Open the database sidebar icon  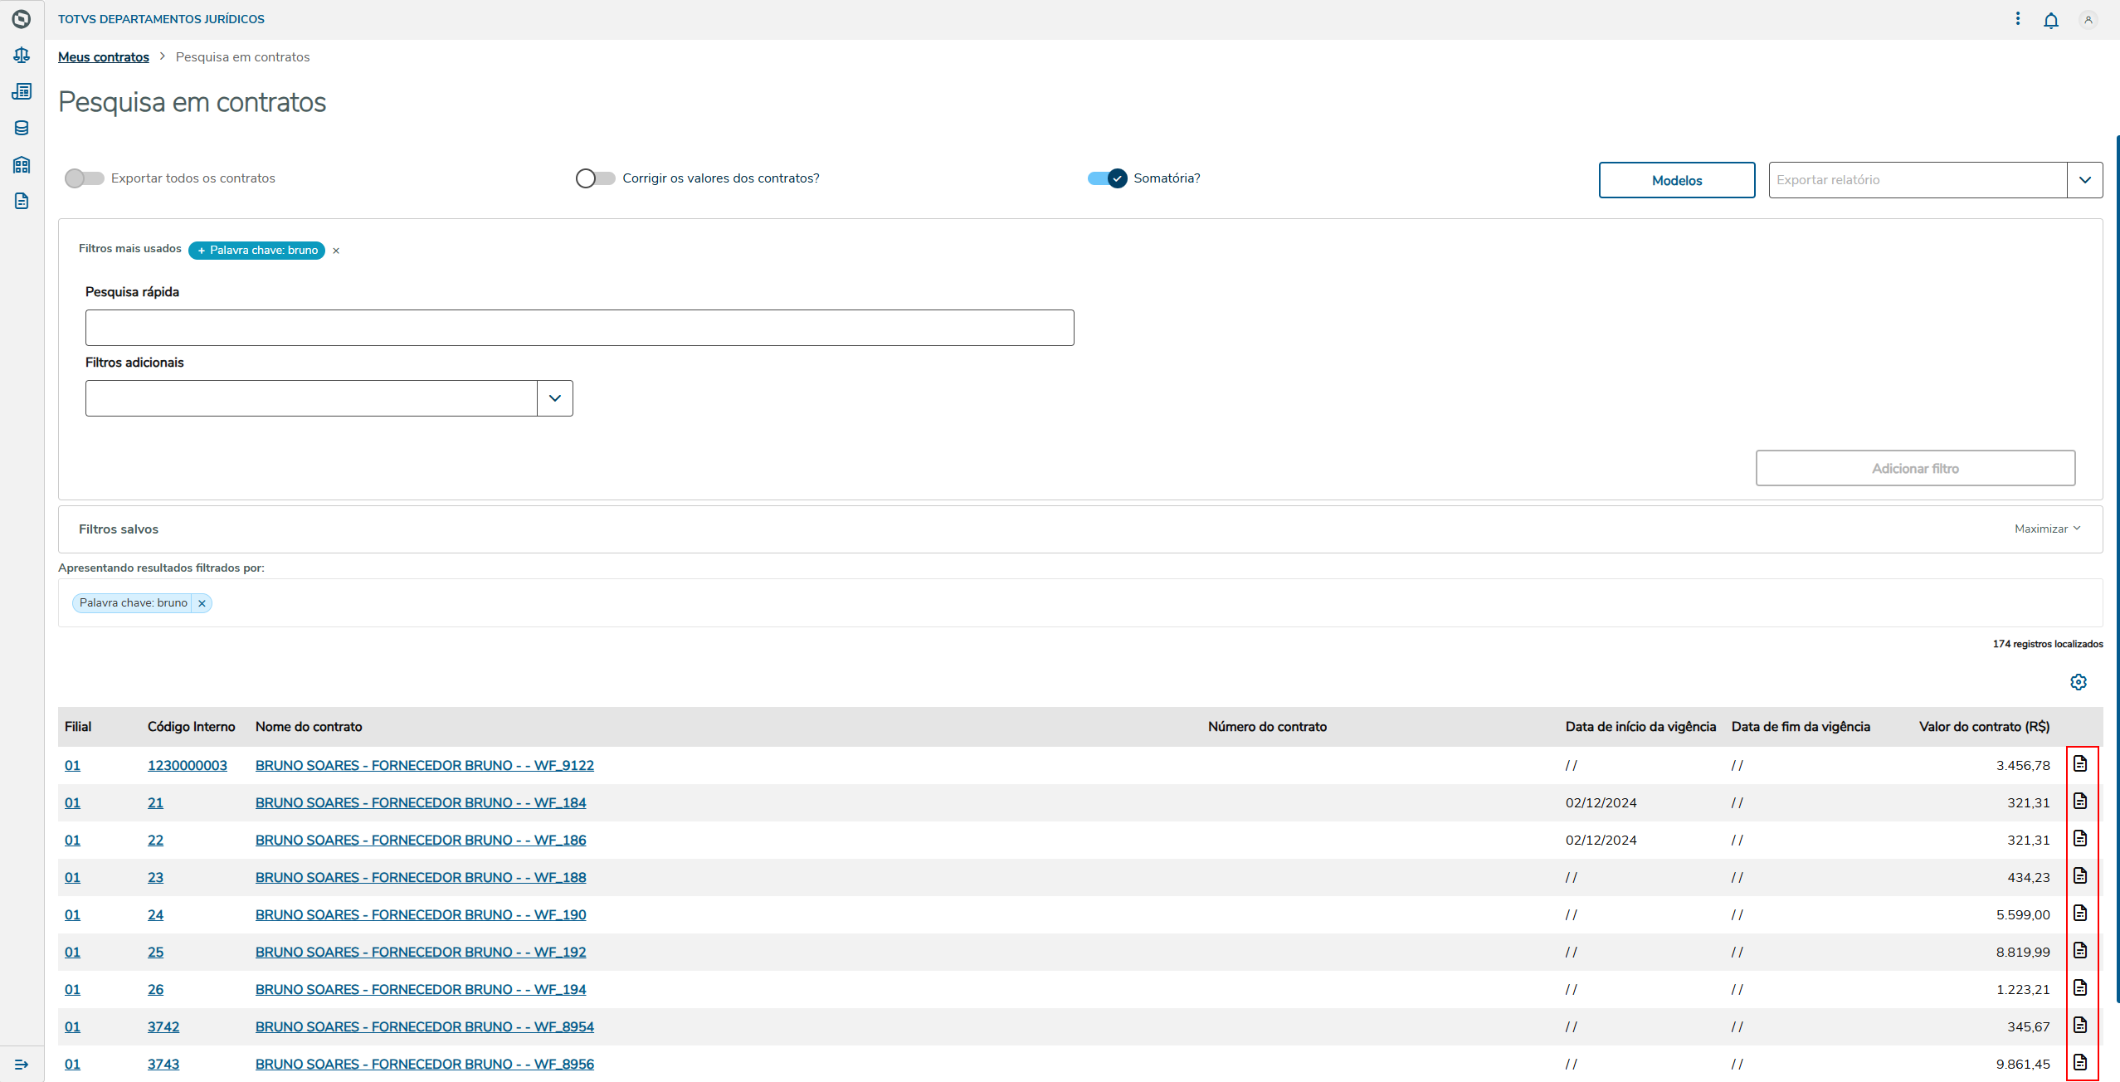[22, 128]
